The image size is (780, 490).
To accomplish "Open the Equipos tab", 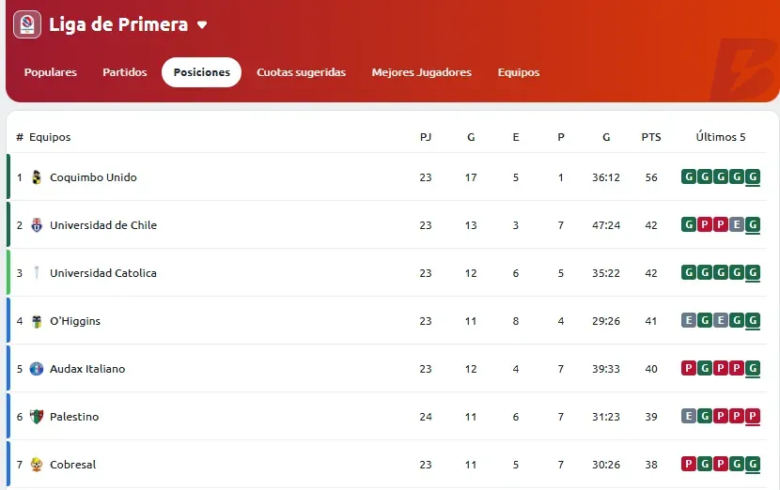I will pos(519,72).
